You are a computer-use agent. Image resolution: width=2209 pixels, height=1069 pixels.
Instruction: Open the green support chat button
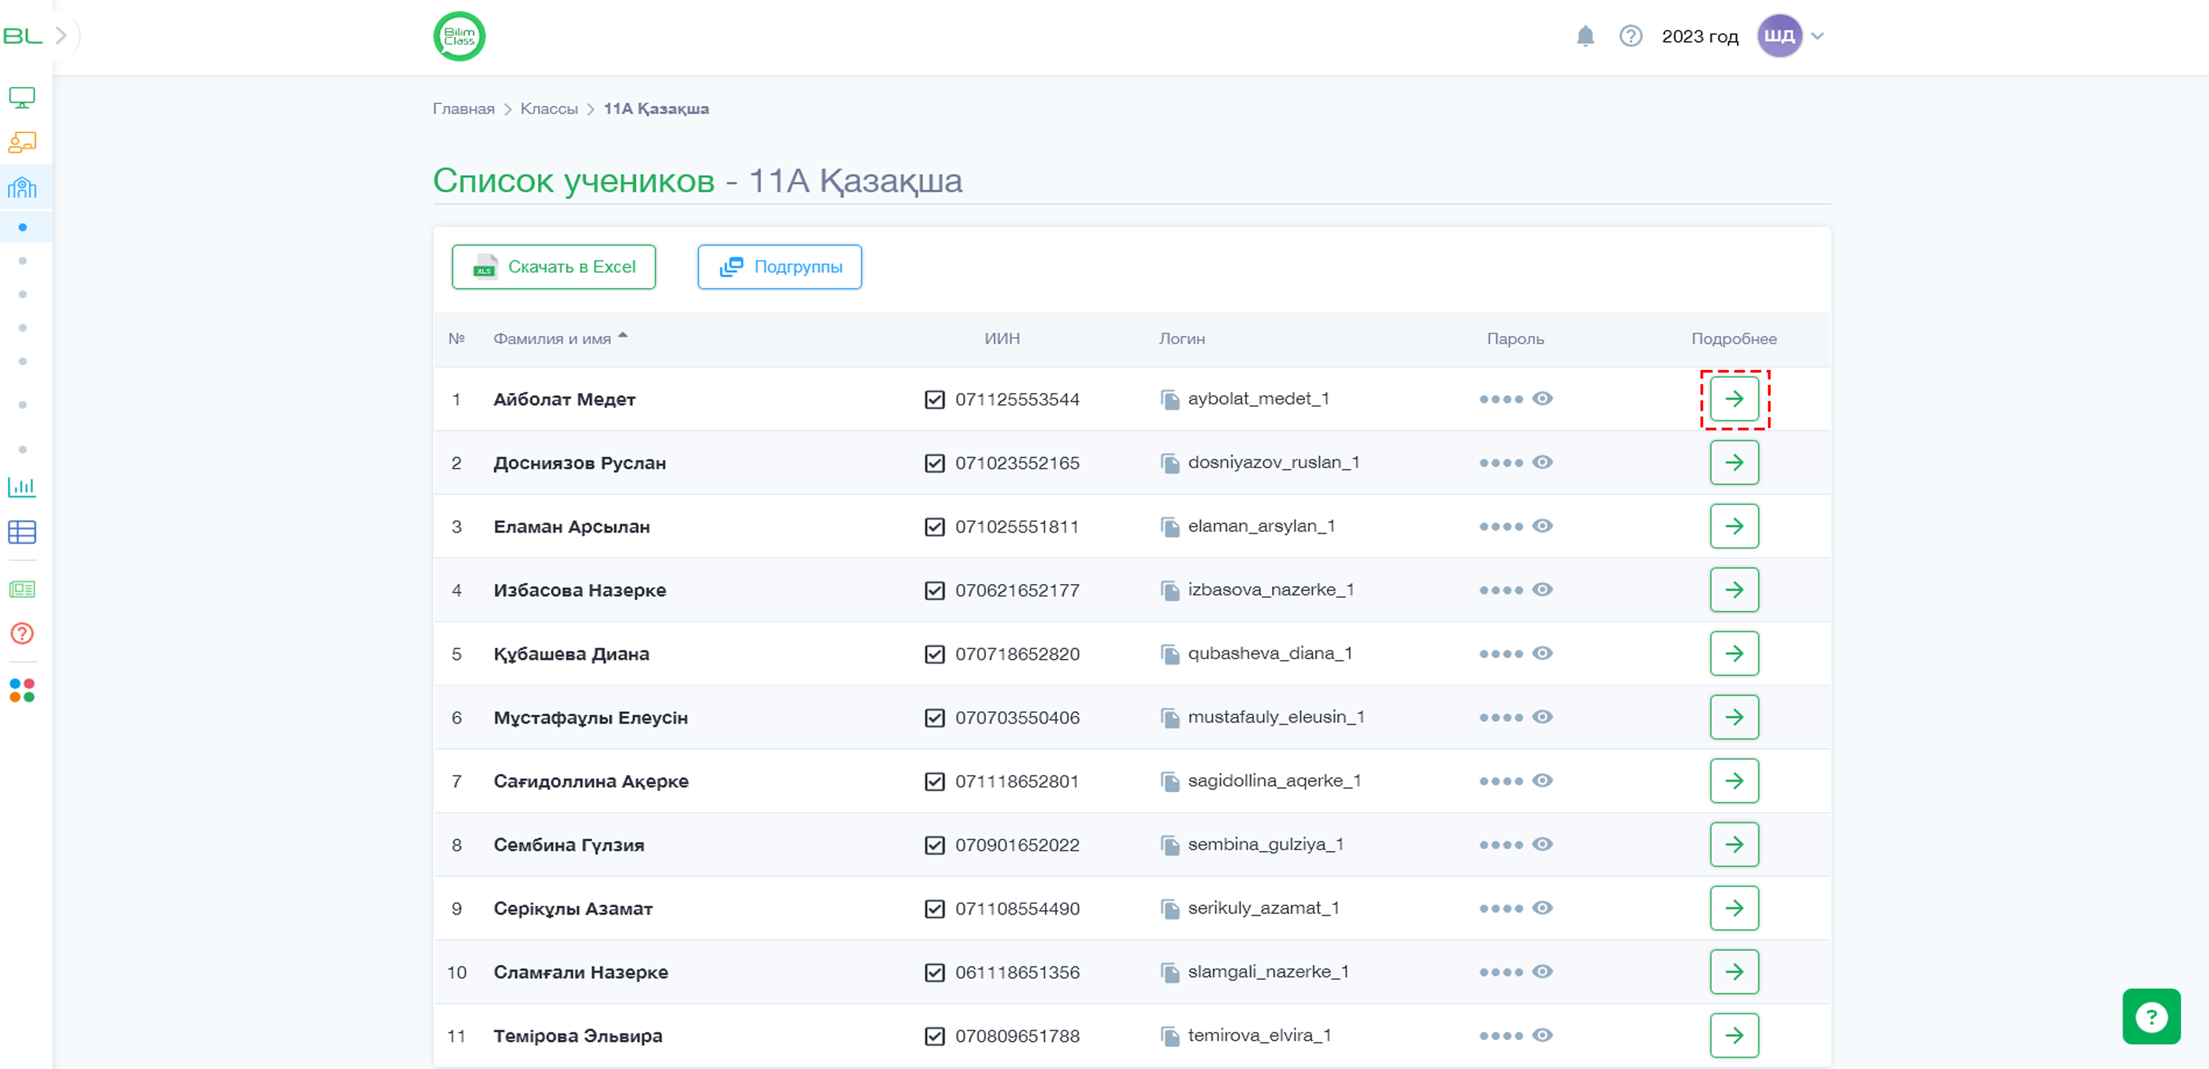pos(2151,1017)
